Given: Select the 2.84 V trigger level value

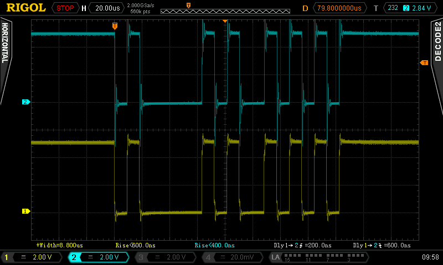Looking at the screenshot, I should point(421,8).
